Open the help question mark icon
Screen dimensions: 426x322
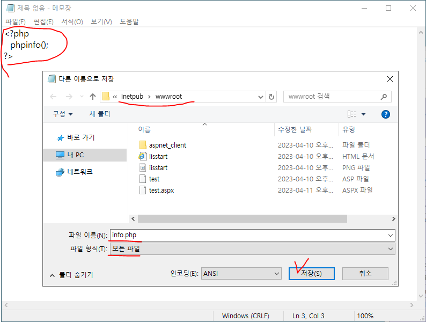pos(386,114)
